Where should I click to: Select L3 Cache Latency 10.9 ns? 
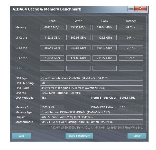pyautogui.click(x=131, y=58)
